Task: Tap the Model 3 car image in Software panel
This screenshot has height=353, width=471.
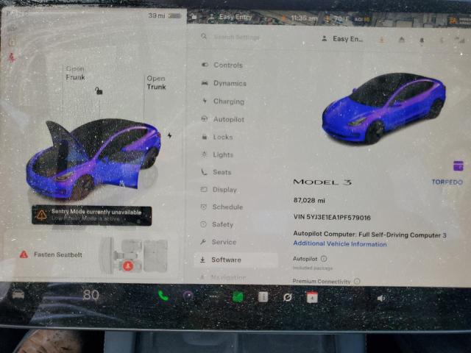Action: 383,109
